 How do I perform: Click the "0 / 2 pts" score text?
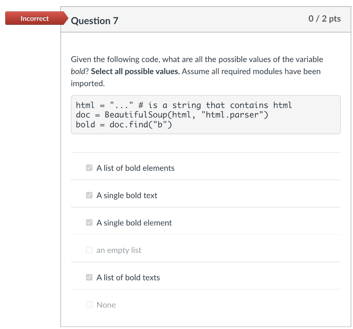pos(324,19)
